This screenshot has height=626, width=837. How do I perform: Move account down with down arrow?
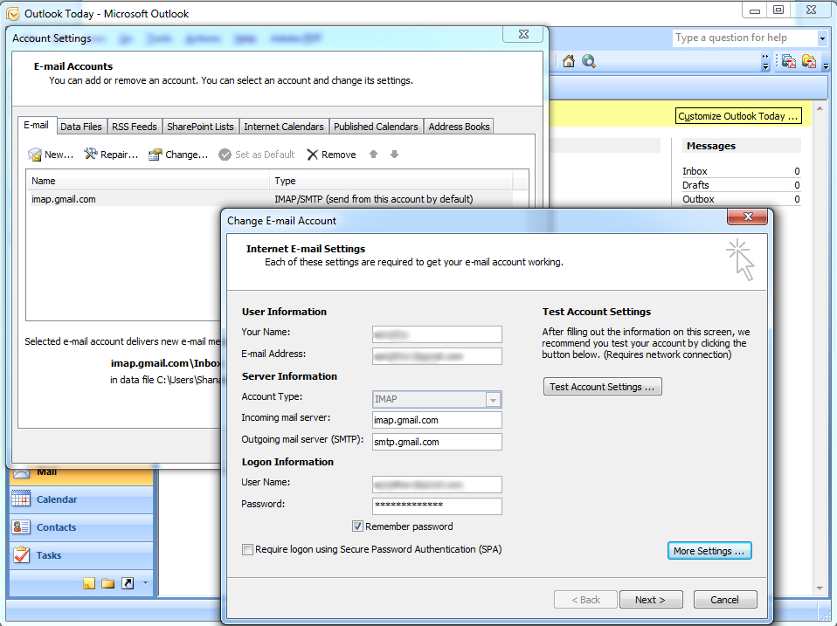pos(394,155)
